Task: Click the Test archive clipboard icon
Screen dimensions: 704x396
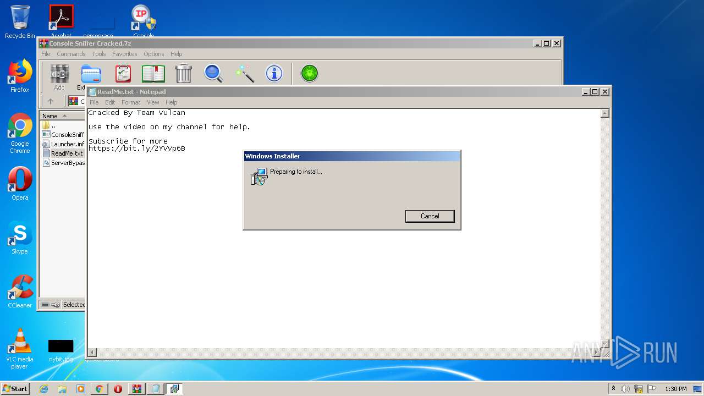Action: pyautogui.click(x=123, y=74)
